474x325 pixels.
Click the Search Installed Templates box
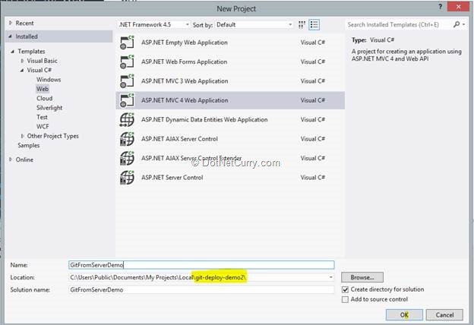point(399,24)
